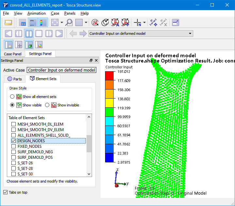Click the fit view to window icon
The width and height of the screenshot is (235, 206).
coord(55,22)
